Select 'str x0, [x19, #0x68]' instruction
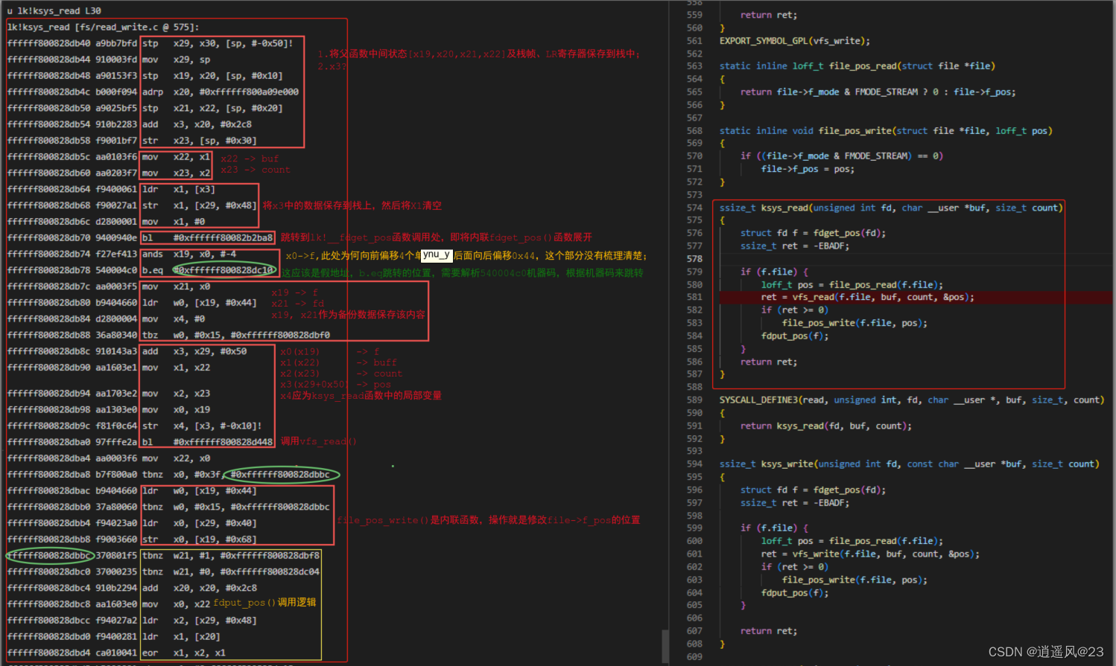 click(x=200, y=539)
